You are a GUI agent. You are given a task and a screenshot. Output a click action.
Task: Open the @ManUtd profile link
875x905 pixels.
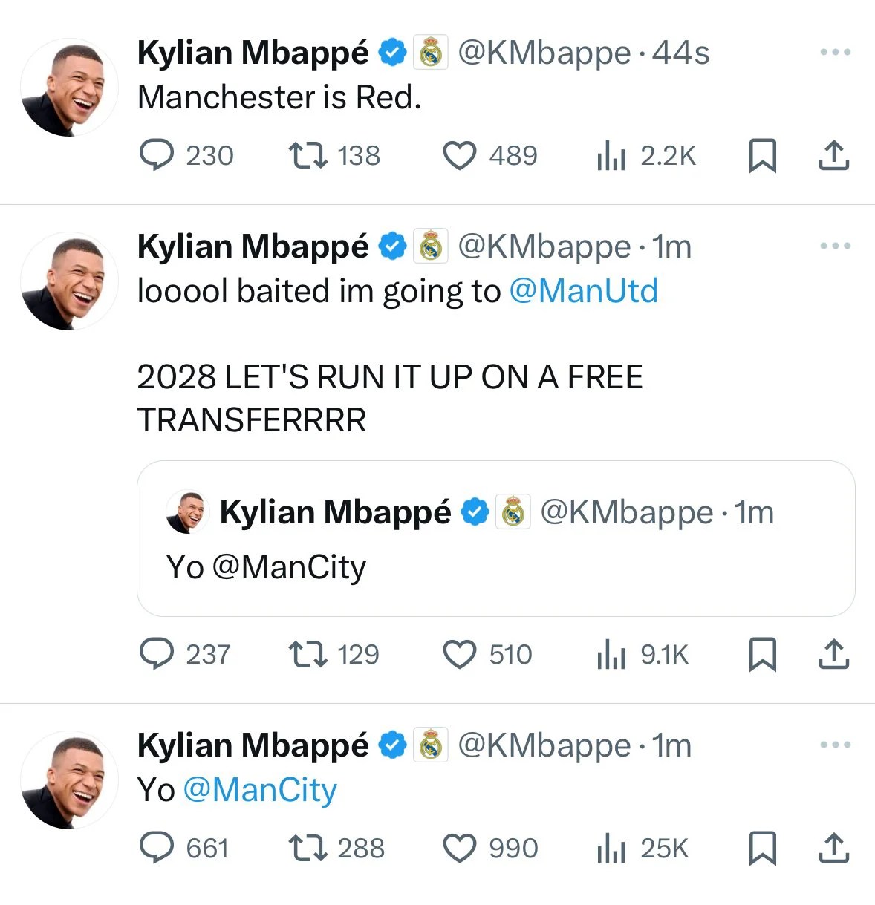(584, 291)
